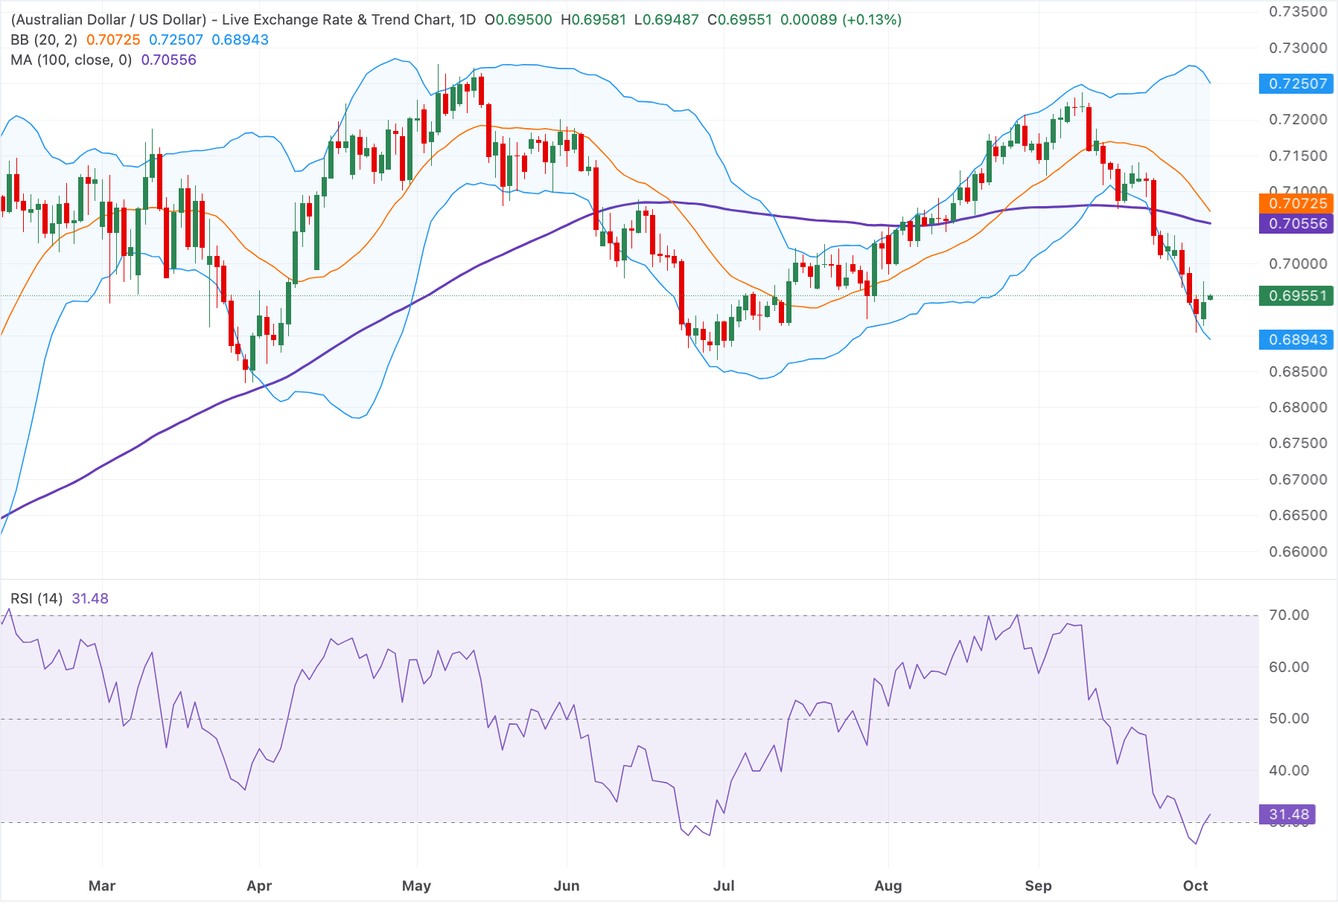The height and width of the screenshot is (910, 1338).
Task: Click the purple 0.70556 value in MA legend
Action: tap(169, 60)
